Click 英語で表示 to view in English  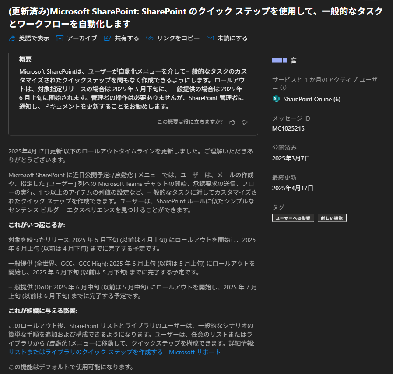click(34, 38)
